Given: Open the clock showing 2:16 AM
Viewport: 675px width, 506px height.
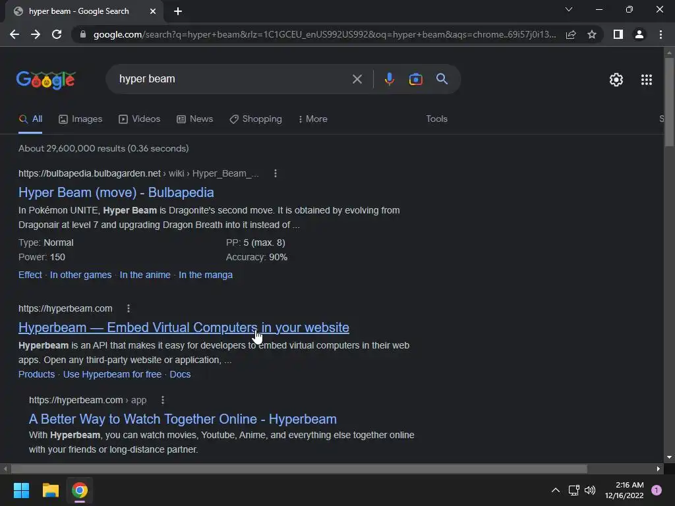Looking at the screenshot, I should pyautogui.click(x=624, y=490).
